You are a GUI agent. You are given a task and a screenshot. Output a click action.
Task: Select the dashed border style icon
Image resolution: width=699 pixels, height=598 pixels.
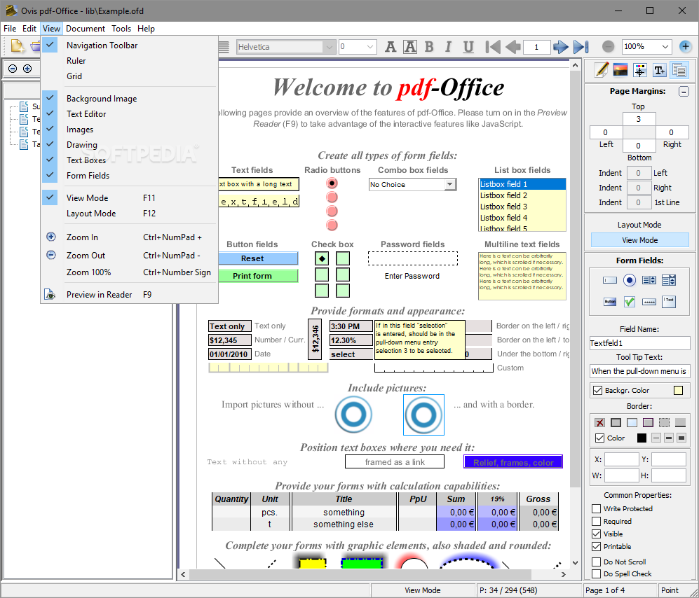pyautogui.click(x=664, y=422)
